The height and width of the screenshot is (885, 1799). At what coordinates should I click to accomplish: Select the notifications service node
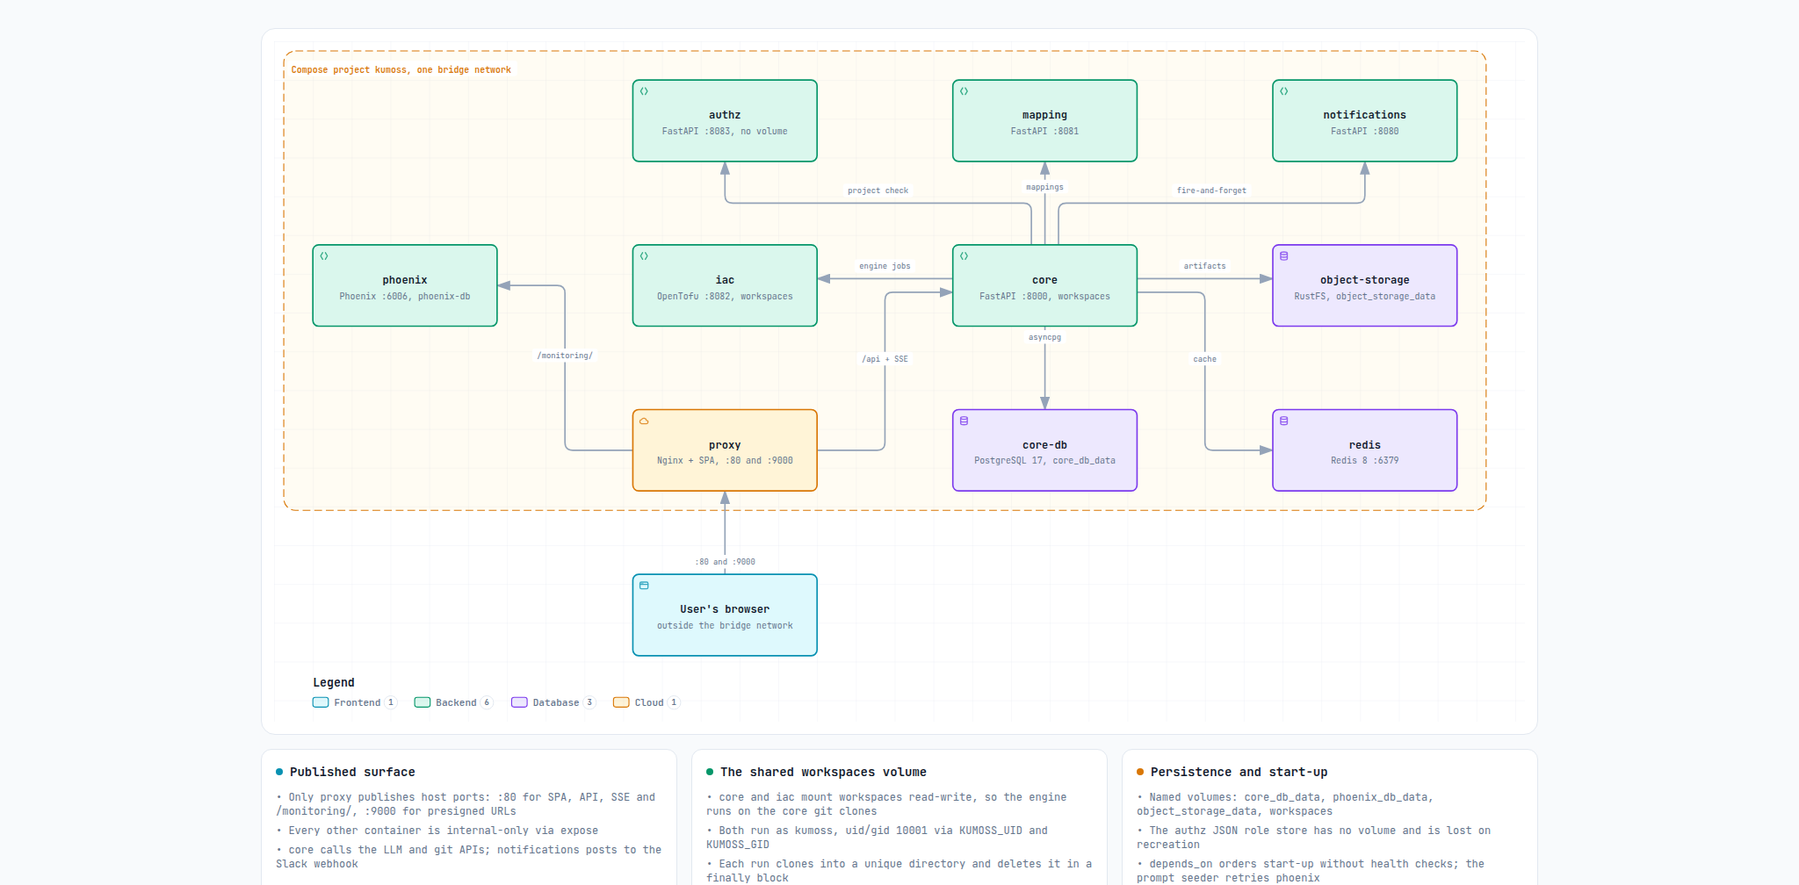coord(1364,121)
